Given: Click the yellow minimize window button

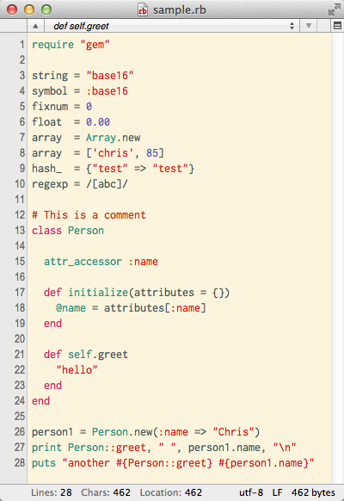Looking at the screenshot, I should pos(29,9).
